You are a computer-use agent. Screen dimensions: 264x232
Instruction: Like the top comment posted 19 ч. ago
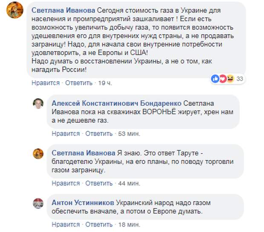coord(46,83)
